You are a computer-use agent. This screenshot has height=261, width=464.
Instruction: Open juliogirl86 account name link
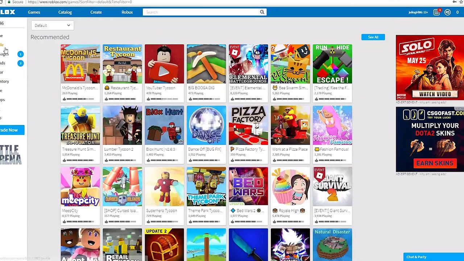(418, 12)
